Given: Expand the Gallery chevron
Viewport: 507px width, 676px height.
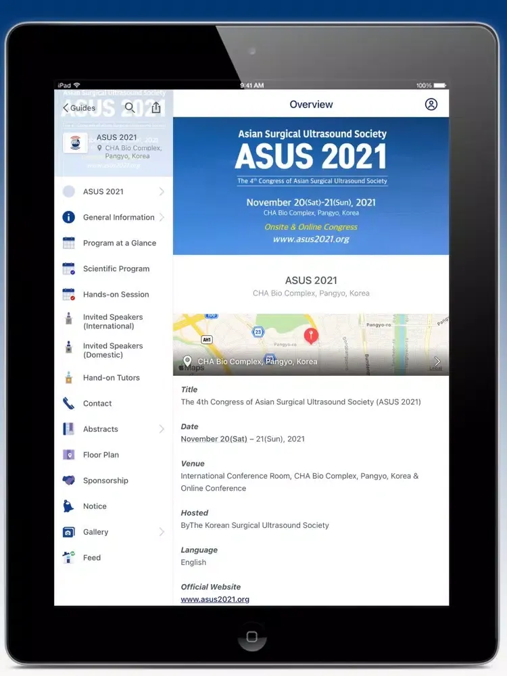Looking at the screenshot, I should [x=162, y=532].
